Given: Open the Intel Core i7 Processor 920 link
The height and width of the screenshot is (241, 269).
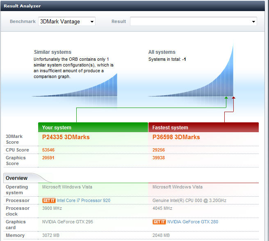Looking at the screenshot, I should click(x=84, y=200).
